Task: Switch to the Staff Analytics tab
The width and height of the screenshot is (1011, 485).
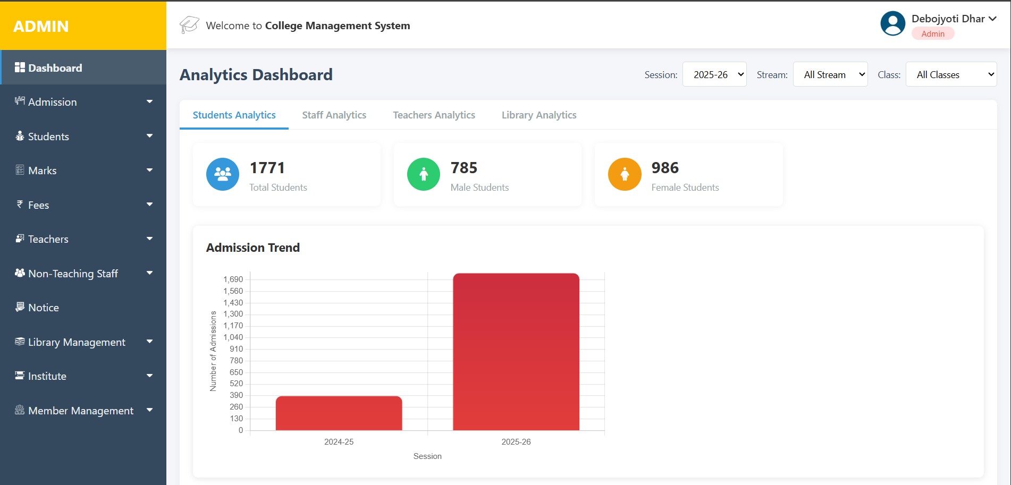Action: click(x=334, y=115)
